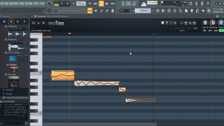Click the audio editor scissors icon
This screenshot has width=224, height=126.
(x=196, y=3)
